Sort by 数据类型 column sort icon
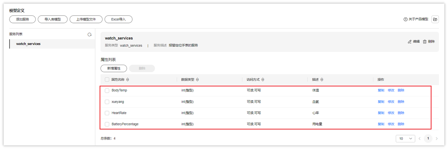 [x=197, y=79]
